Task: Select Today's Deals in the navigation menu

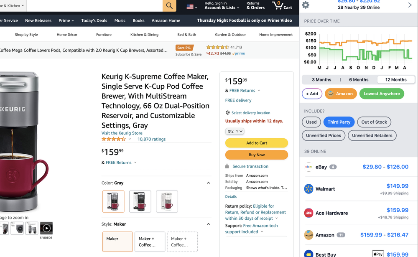Action: pos(94,20)
